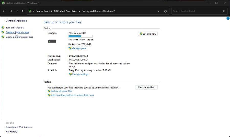Click shield icon beside Select another backup
230x137 pixels.
pyautogui.click(x=49, y=95)
